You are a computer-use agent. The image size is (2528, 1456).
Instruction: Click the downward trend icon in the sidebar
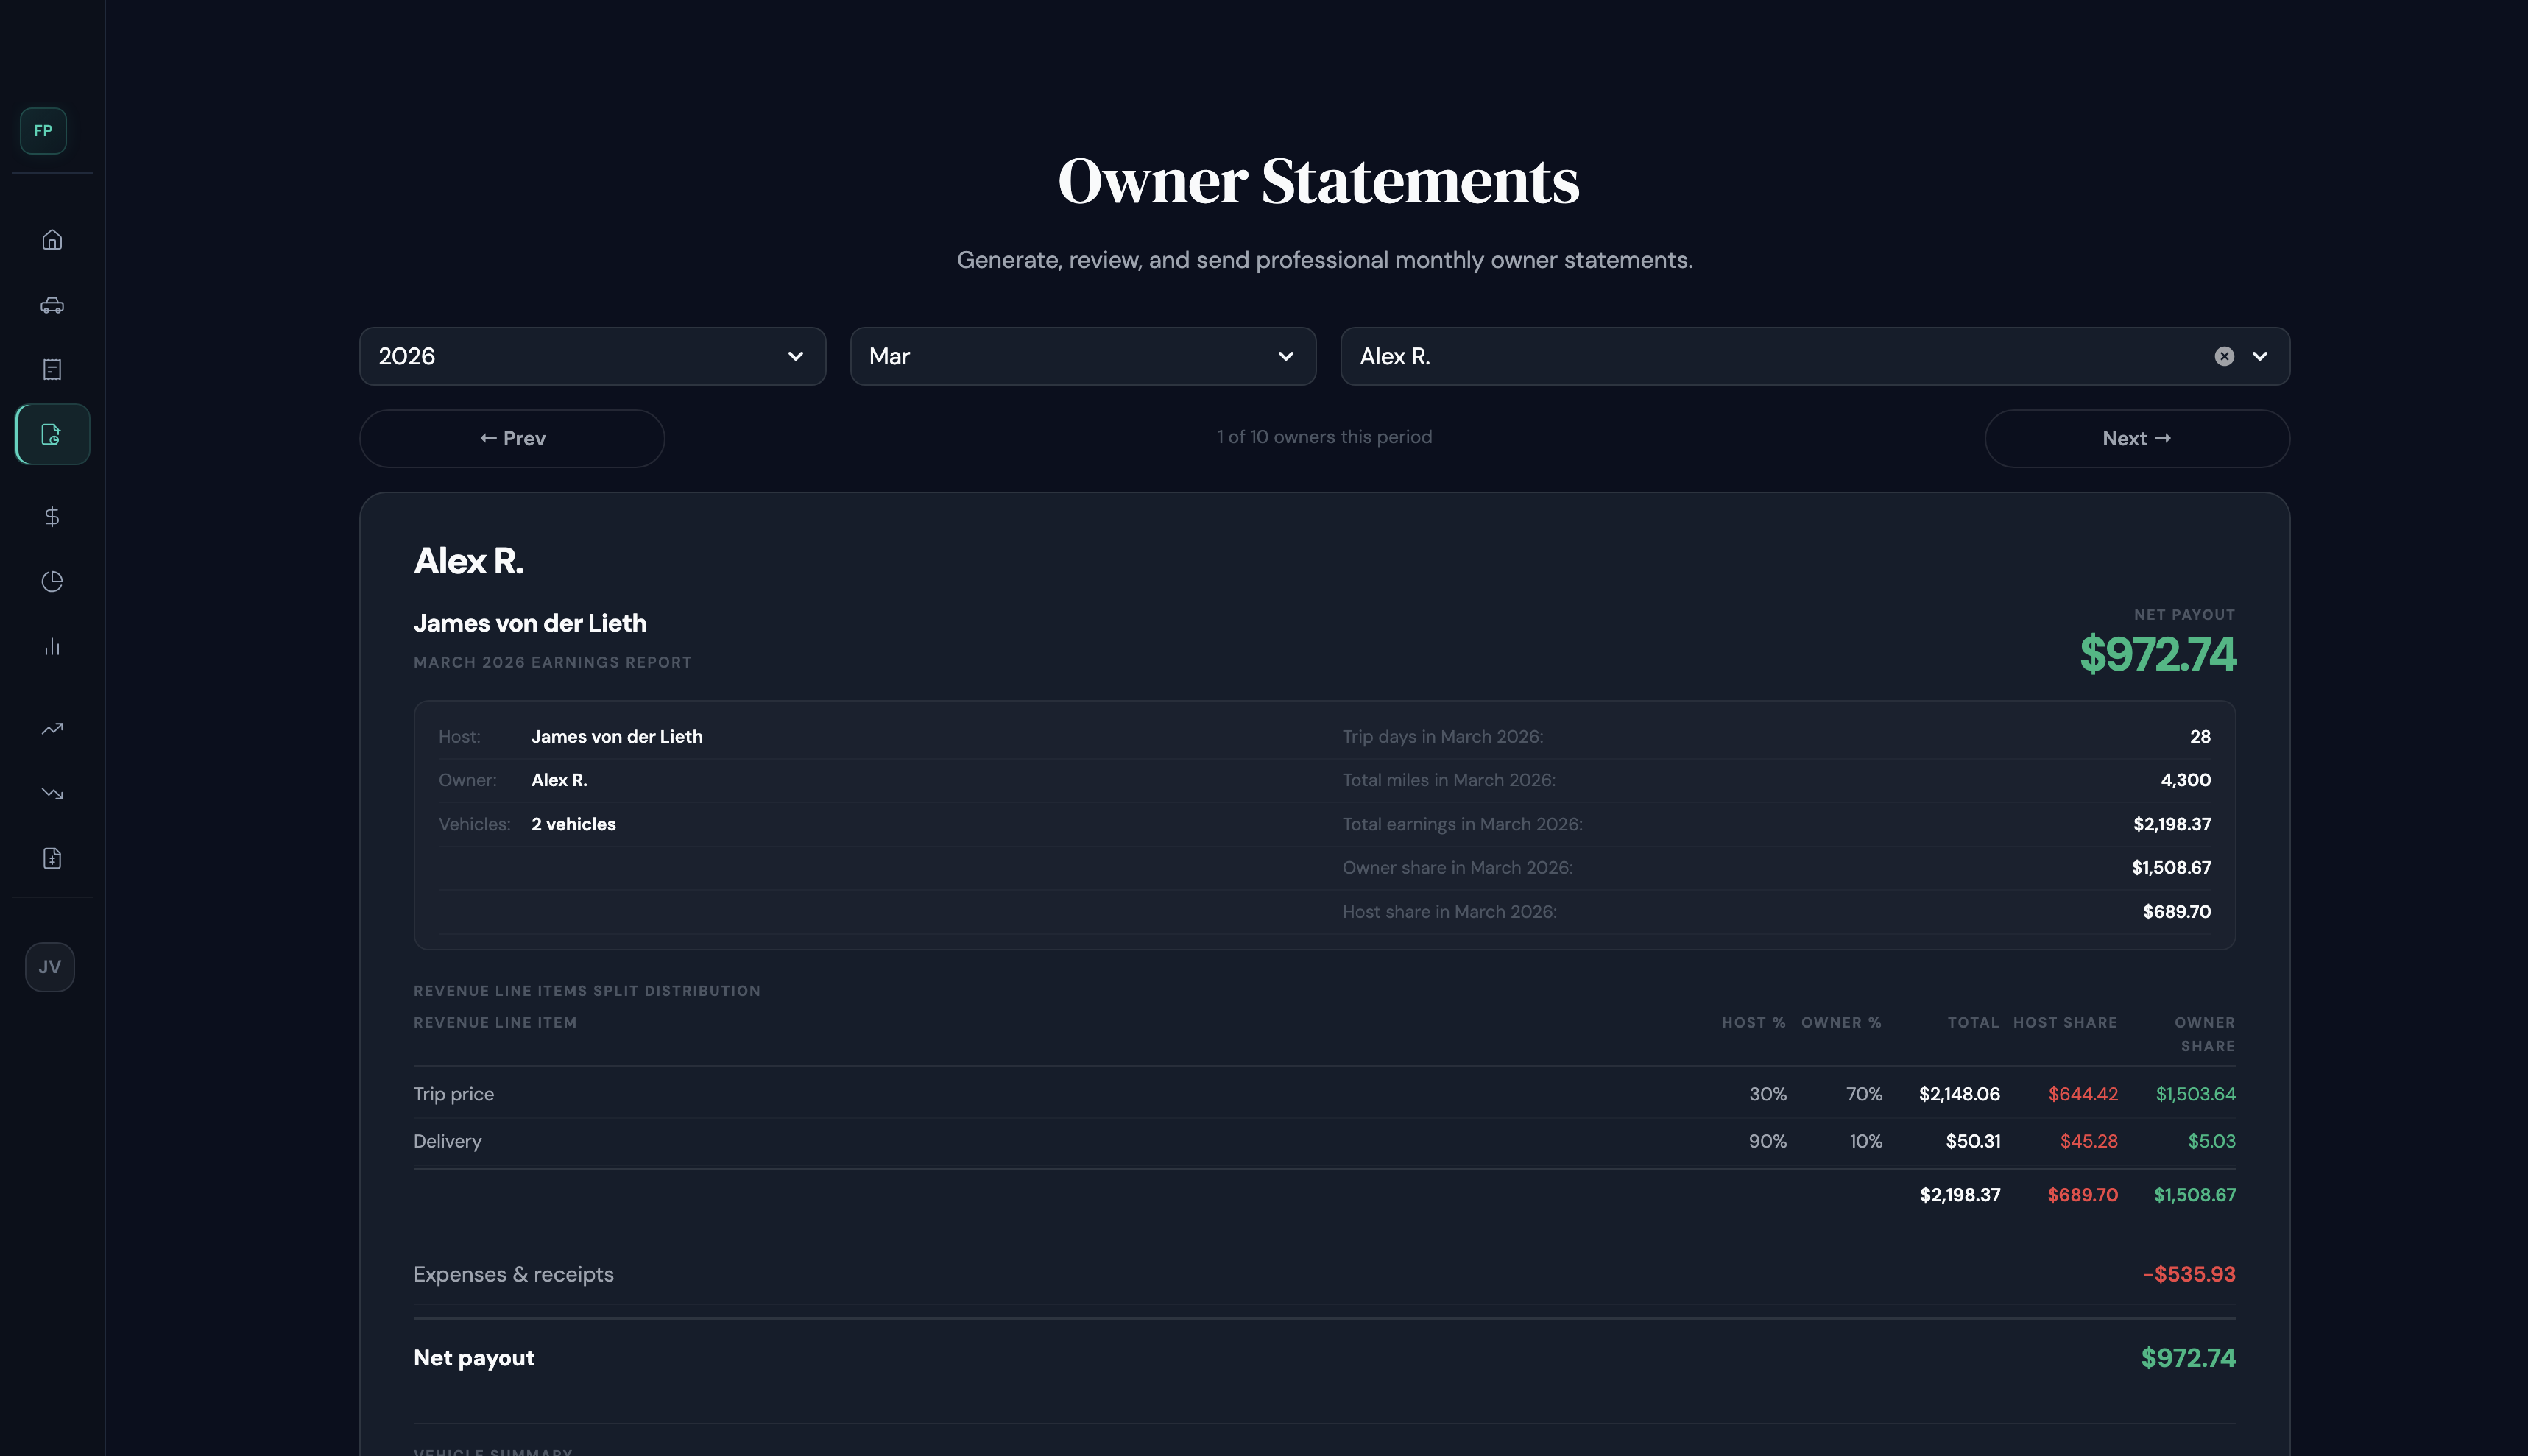click(x=51, y=793)
